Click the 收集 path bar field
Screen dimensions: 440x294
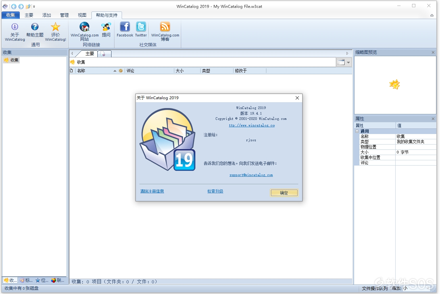point(202,62)
